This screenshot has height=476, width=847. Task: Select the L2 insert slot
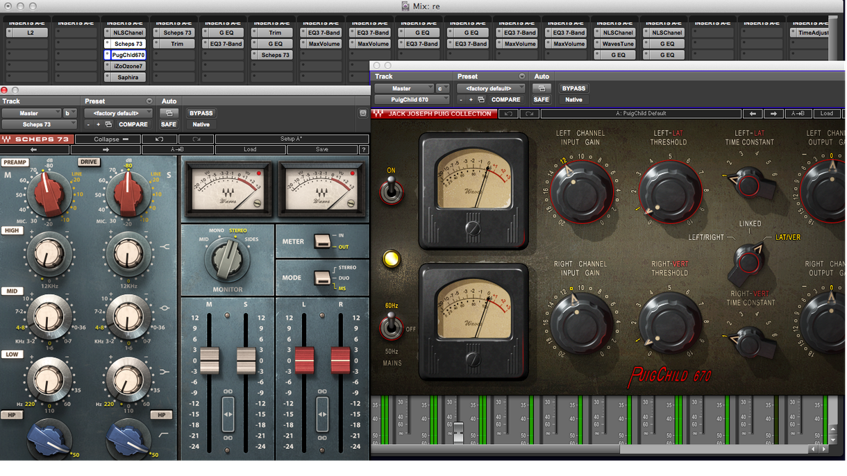click(28, 33)
